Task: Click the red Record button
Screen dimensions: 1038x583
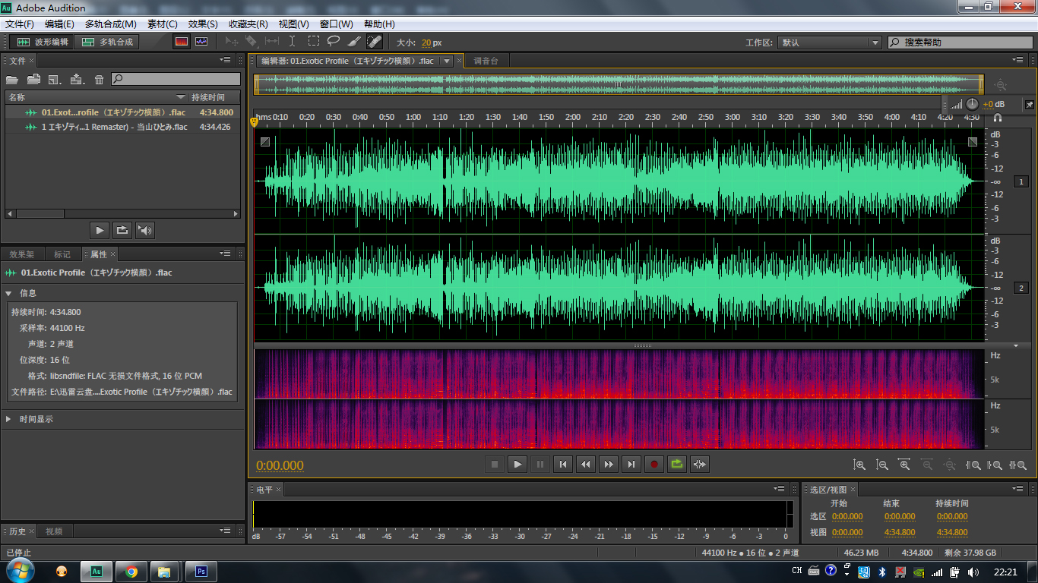Action: 654,464
